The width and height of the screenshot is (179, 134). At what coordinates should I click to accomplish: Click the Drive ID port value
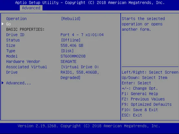[x=82, y=35]
